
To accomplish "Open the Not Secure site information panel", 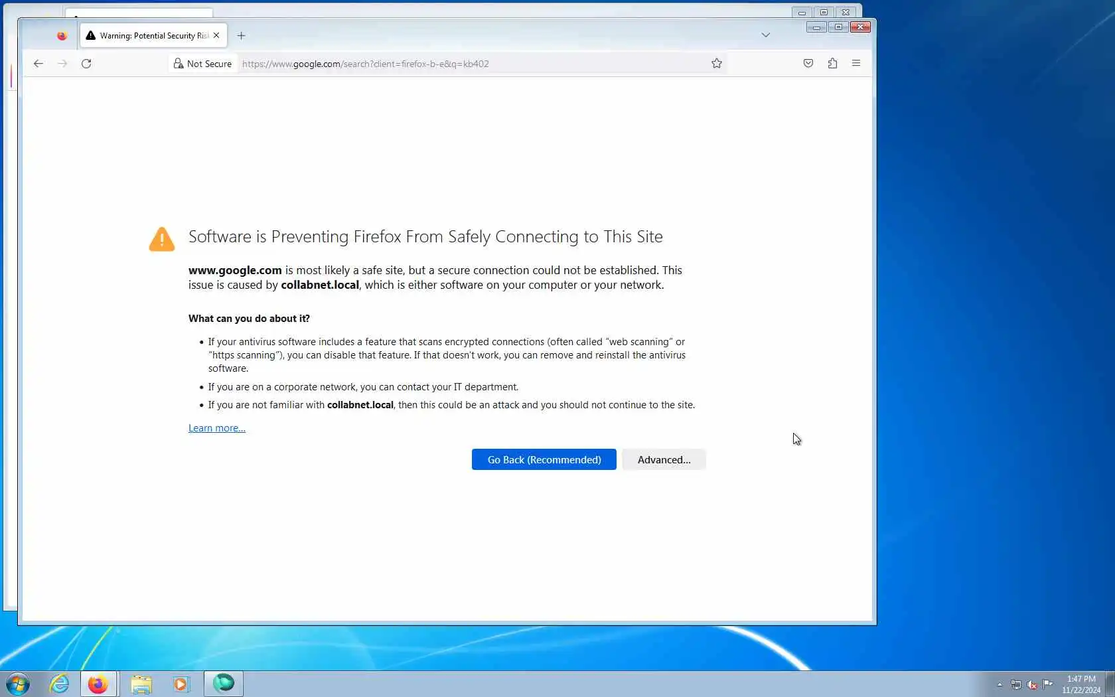I will (202, 64).
